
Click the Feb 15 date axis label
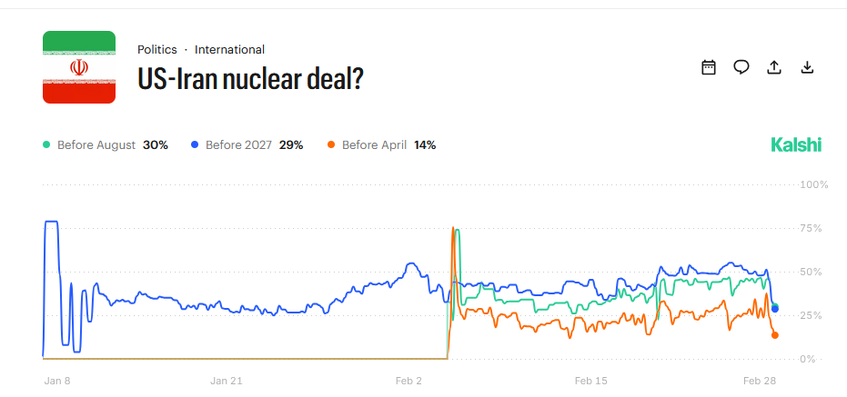590,381
